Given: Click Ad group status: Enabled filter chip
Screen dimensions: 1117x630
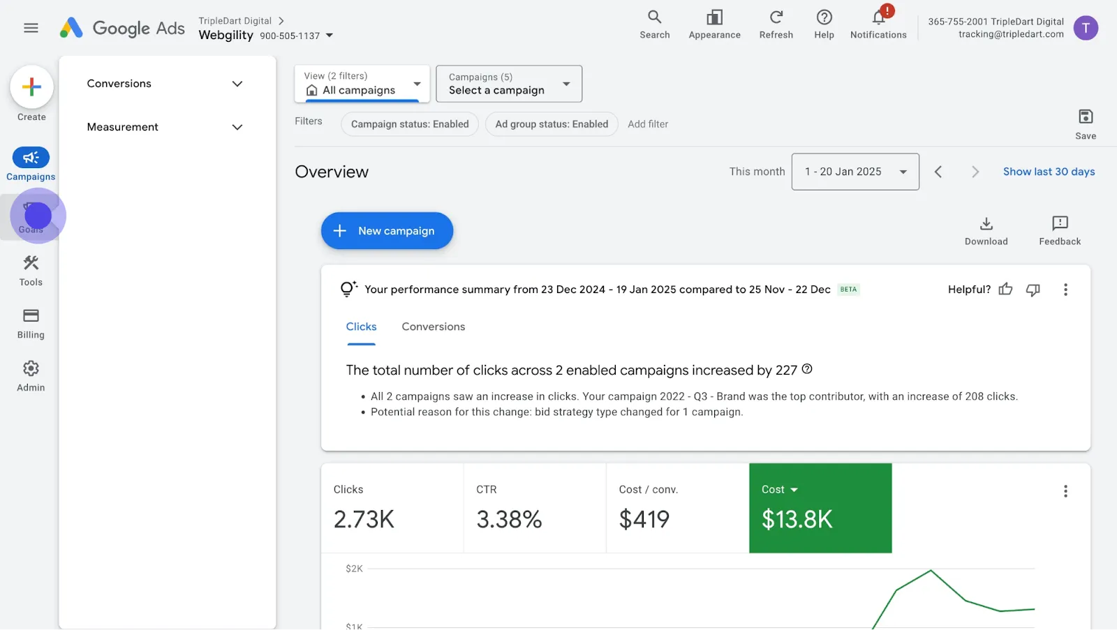Looking at the screenshot, I should coord(552,124).
